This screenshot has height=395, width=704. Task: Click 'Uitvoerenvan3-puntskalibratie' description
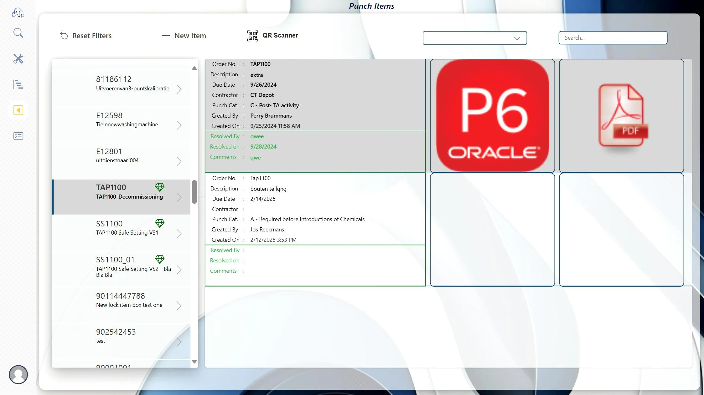coord(132,89)
